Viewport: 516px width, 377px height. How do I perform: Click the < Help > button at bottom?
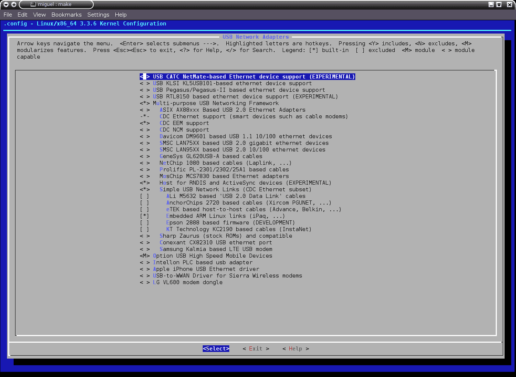(x=296, y=349)
